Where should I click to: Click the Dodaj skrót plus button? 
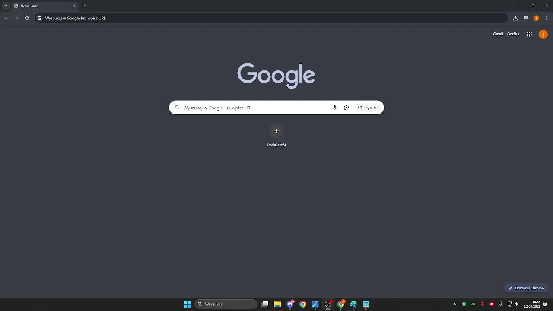pyautogui.click(x=276, y=131)
